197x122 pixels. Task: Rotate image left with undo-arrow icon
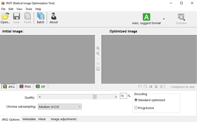(140, 86)
